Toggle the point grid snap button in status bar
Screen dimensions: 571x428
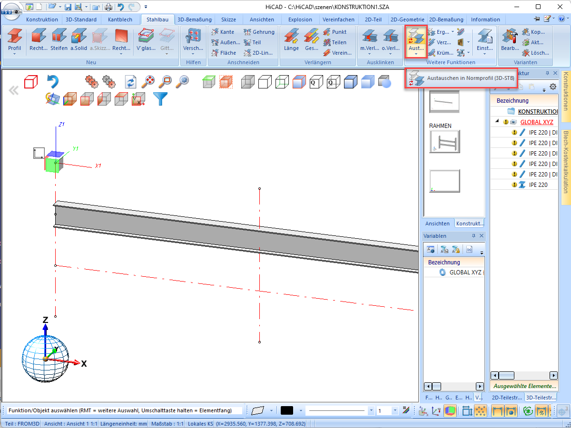click(x=481, y=411)
